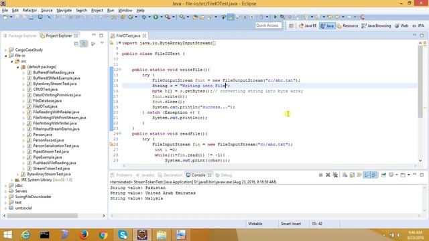Open the Display Selected Console dropdown

[x=397, y=175]
